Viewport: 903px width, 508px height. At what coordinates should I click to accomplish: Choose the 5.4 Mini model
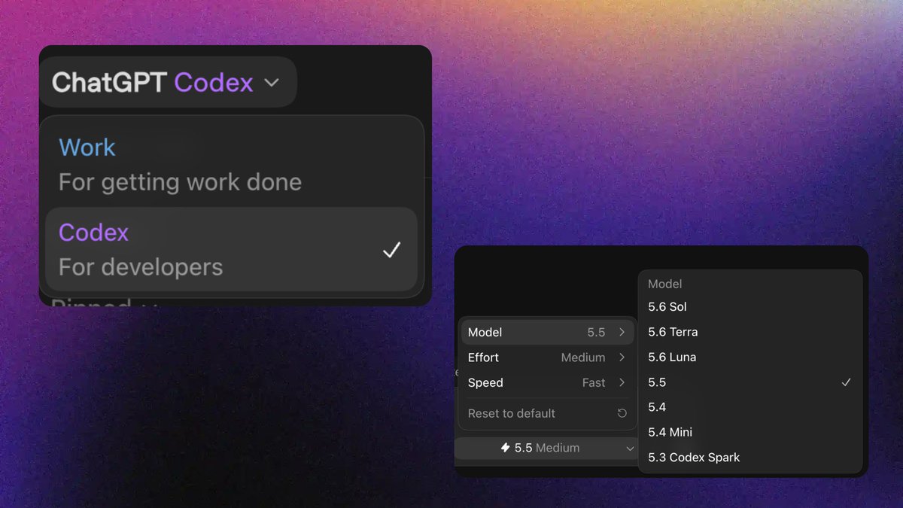[749, 432]
